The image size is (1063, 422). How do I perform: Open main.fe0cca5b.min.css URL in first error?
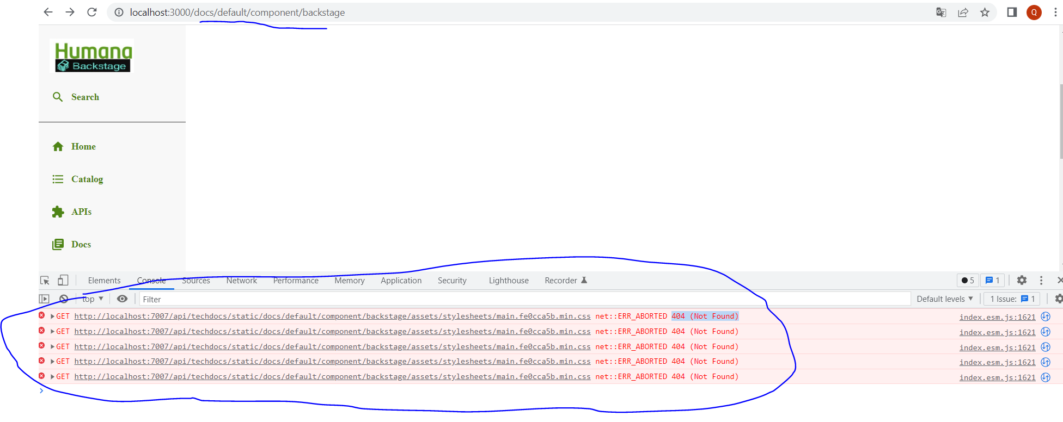pos(332,316)
